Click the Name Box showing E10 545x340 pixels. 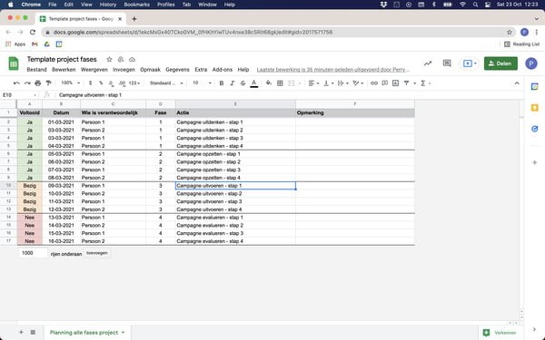19,95
